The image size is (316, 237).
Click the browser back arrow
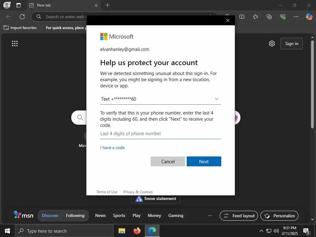tap(9, 17)
